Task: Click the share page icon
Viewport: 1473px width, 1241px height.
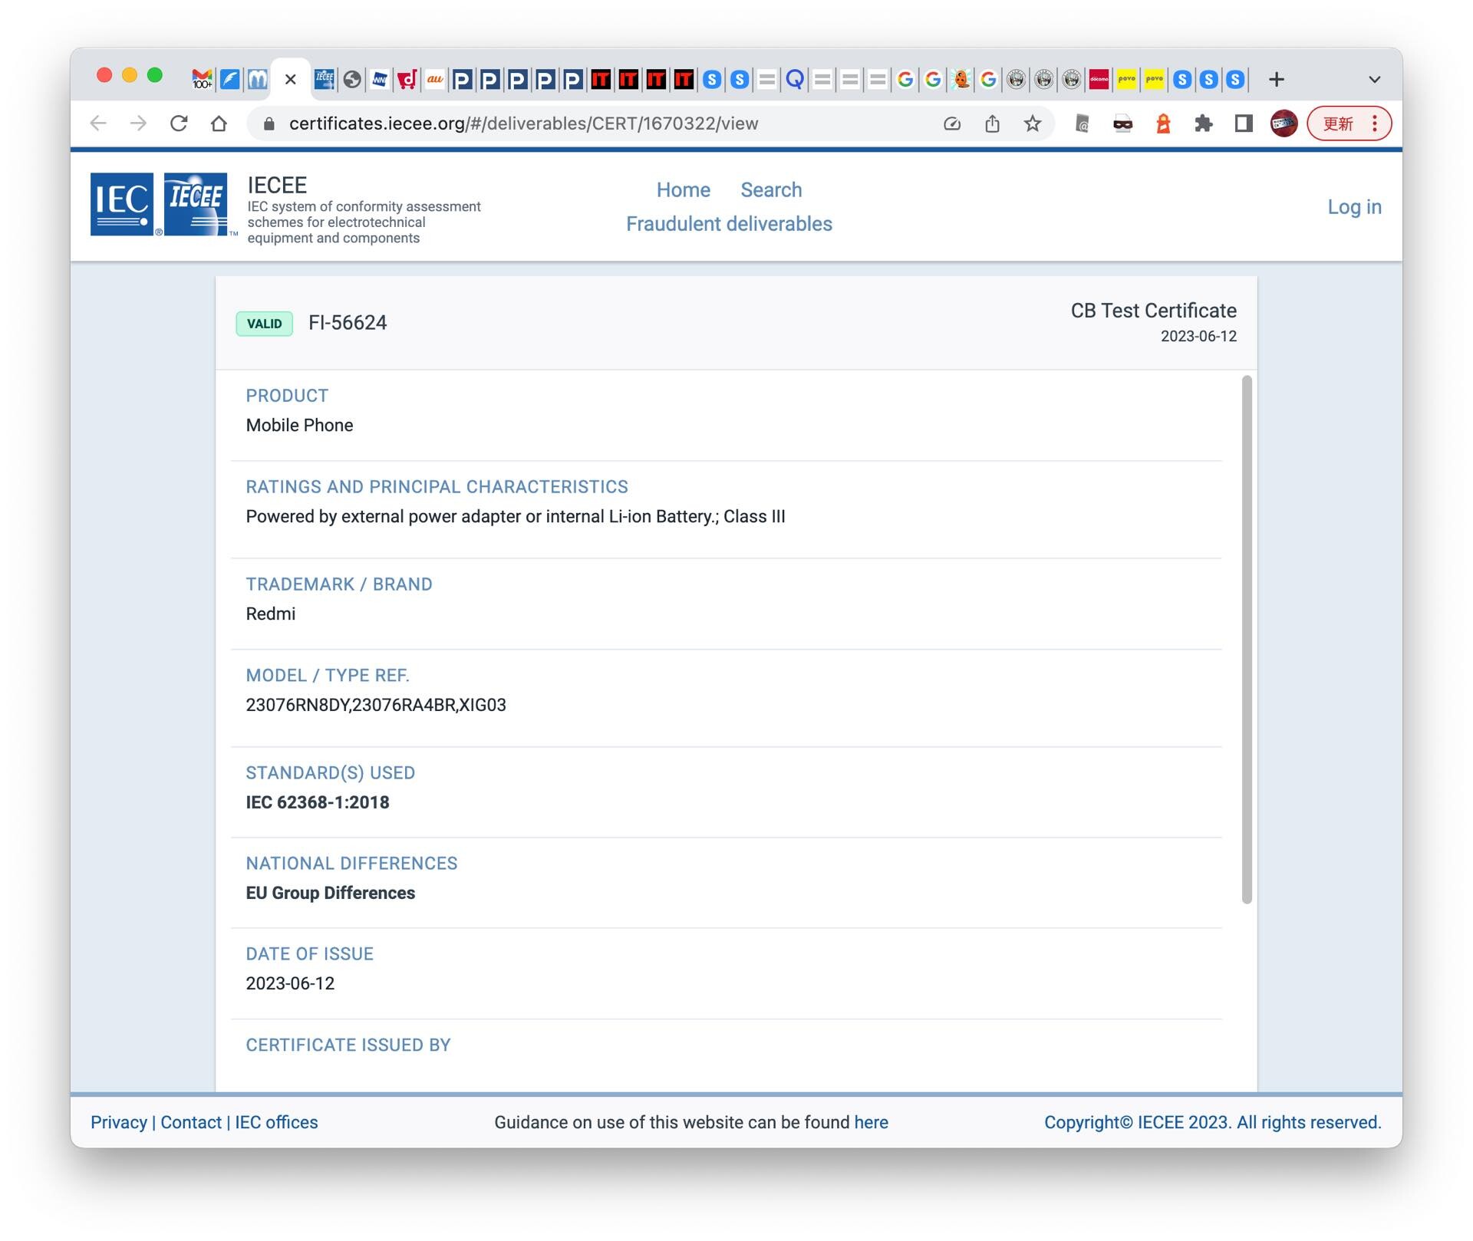Action: click(992, 123)
